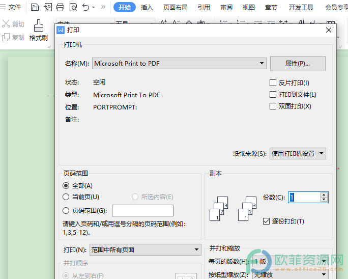The width and height of the screenshot is (348, 279).
Task: Open the 视图 tab
Action: pyautogui.click(x=249, y=7)
